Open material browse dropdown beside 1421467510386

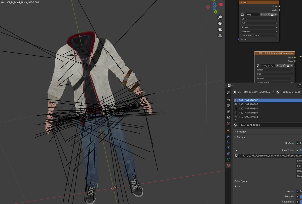(x=236, y=125)
